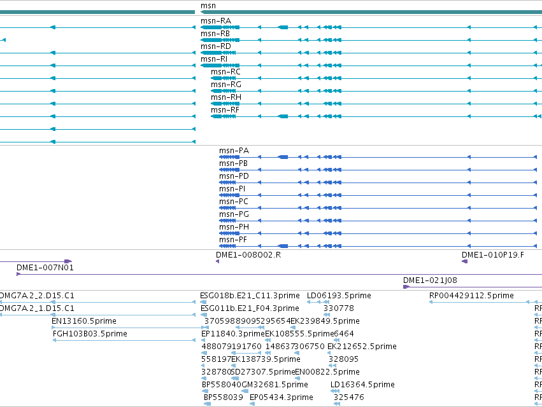Select the ESG011b.E21_F04.3prime label
542x407 pixels.
[x=250, y=308]
